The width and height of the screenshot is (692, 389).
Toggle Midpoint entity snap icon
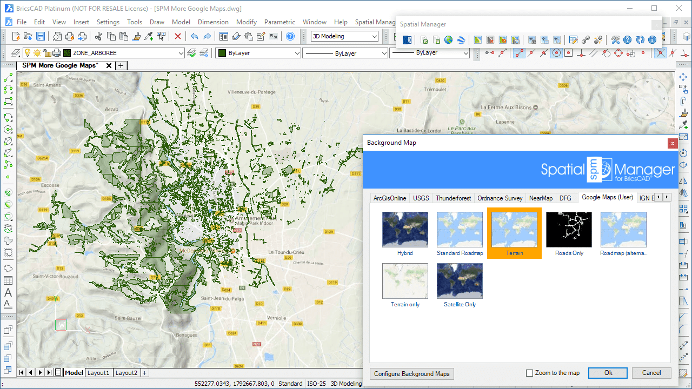coord(531,53)
